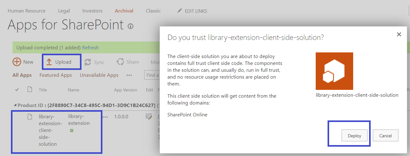Switch to the All Apps view
The image size is (410, 156).
tap(22, 75)
